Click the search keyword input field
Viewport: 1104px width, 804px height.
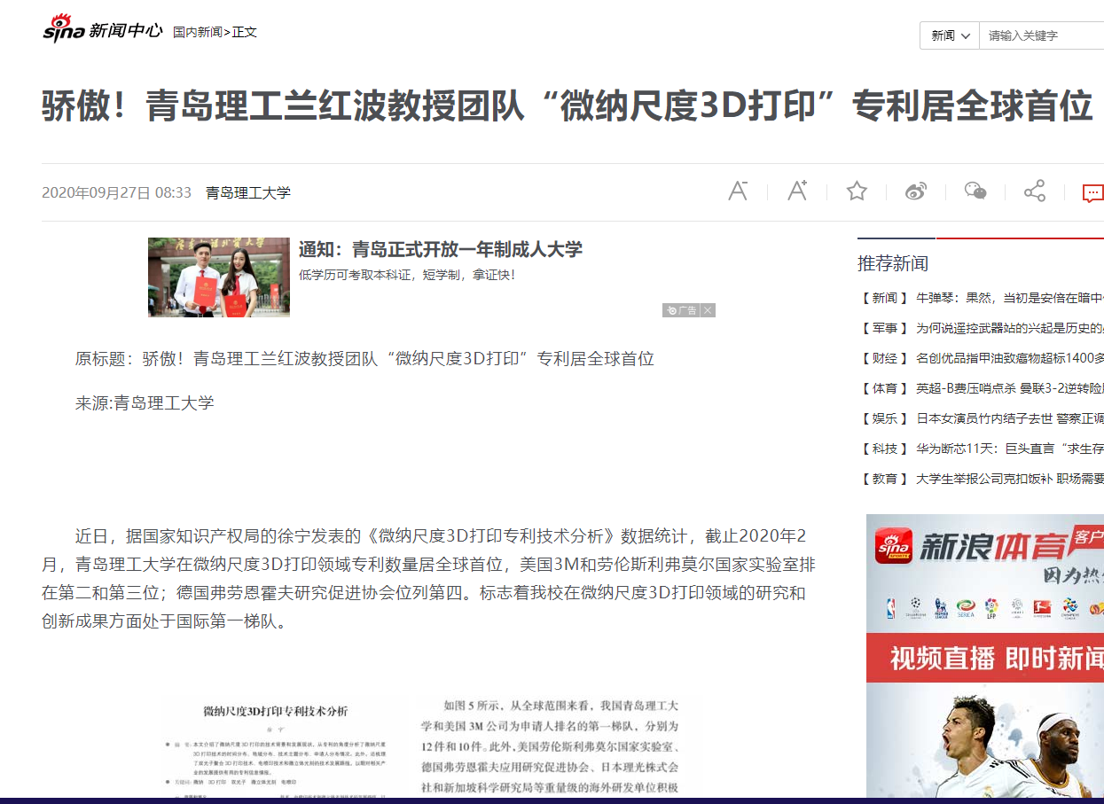pos(1042,35)
